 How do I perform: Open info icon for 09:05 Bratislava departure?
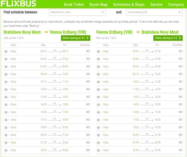pos(6,74)
